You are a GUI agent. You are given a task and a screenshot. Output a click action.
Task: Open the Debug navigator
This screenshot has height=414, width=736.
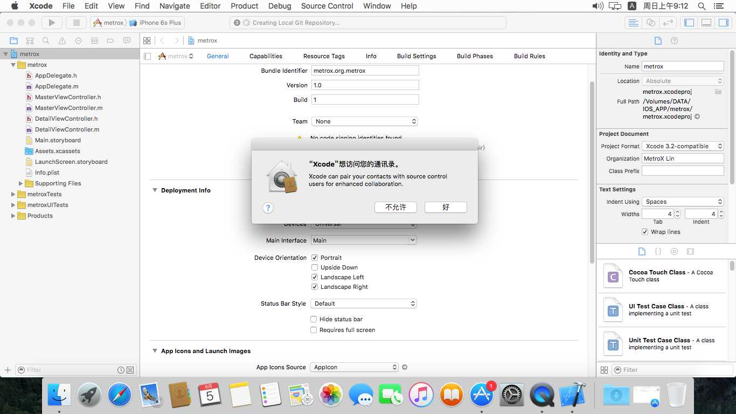[94, 40]
